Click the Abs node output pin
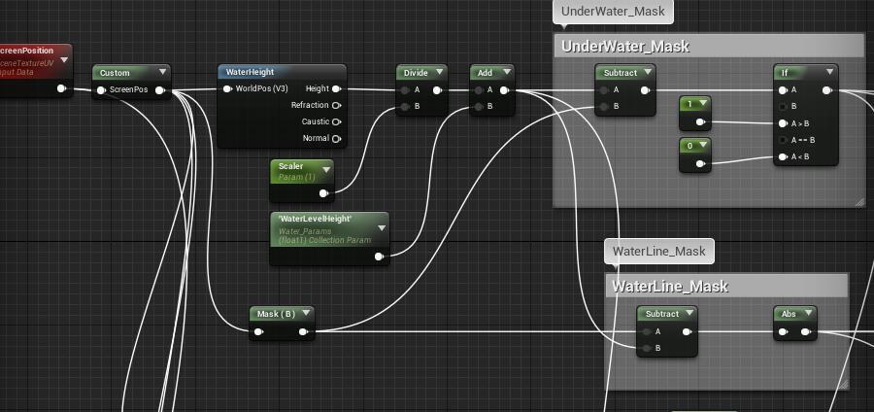 pos(806,332)
